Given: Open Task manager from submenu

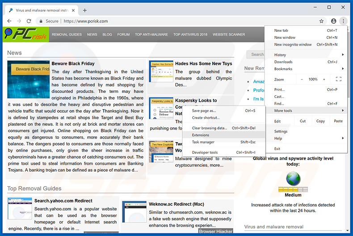Looking at the screenshot, I should (x=224, y=142).
